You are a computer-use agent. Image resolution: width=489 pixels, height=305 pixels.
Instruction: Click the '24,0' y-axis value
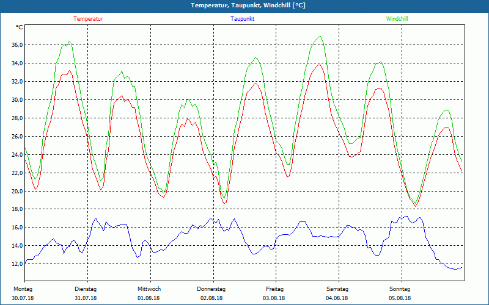pyautogui.click(x=17, y=155)
